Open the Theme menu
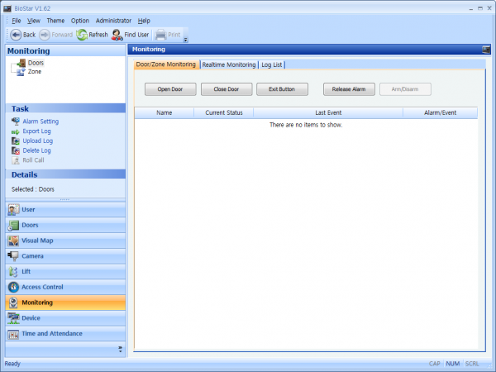This screenshot has height=372, width=496. 55,20
